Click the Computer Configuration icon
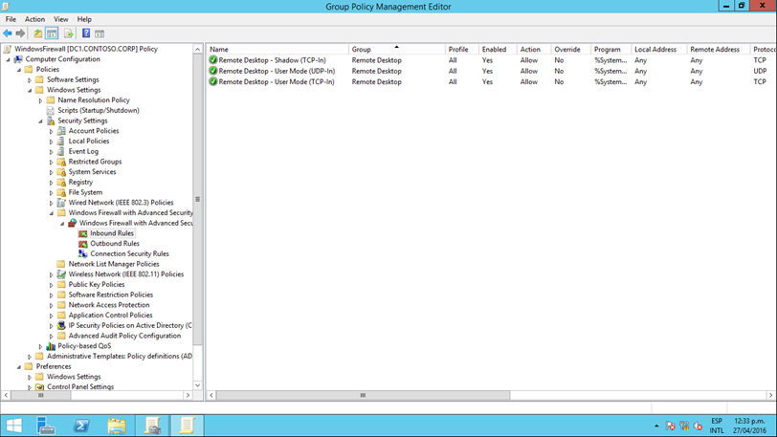This screenshot has width=777, height=437. 18,59
